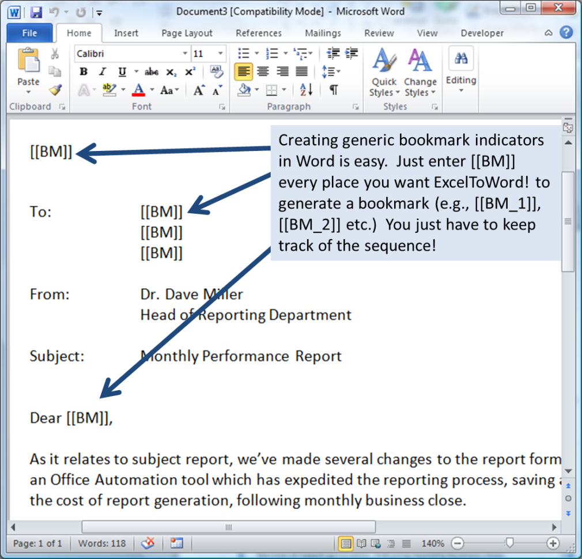Apply subscript to selected text

(172, 71)
